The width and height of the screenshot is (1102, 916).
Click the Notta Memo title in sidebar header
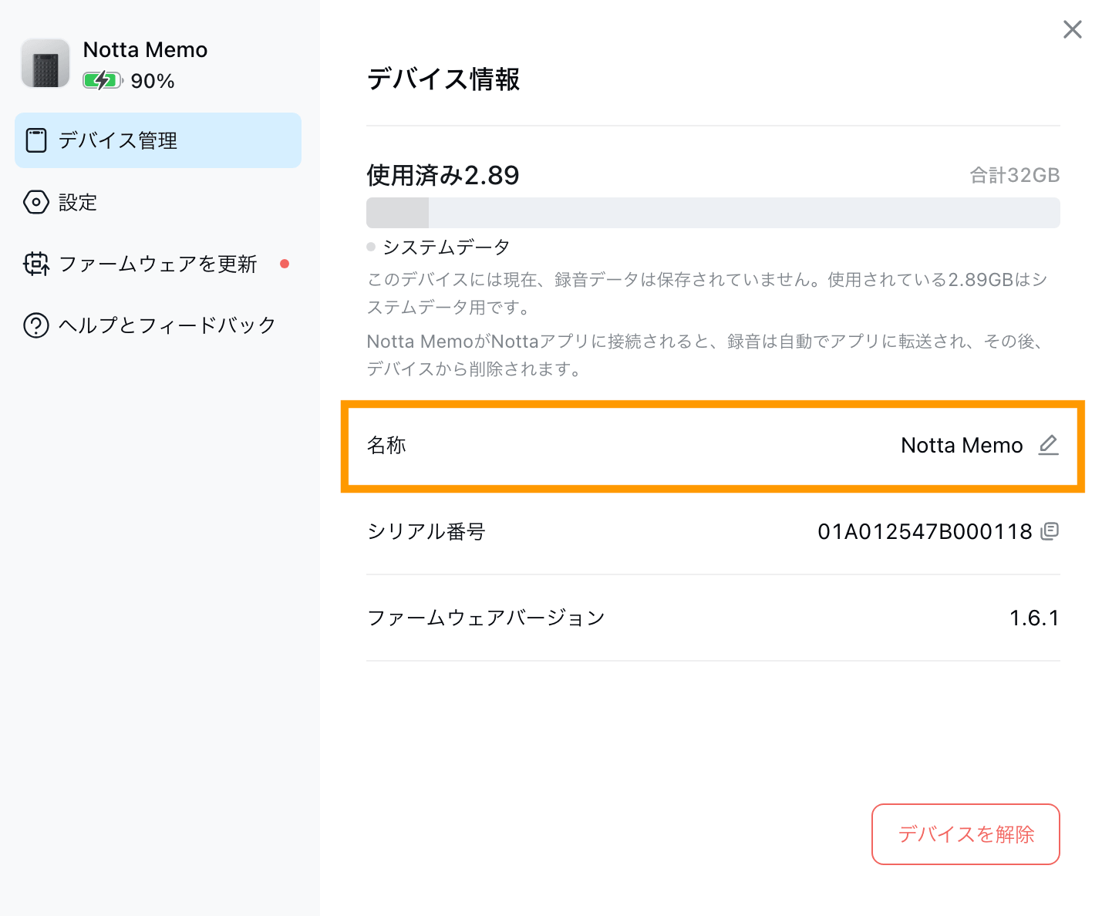click(145, 50)
